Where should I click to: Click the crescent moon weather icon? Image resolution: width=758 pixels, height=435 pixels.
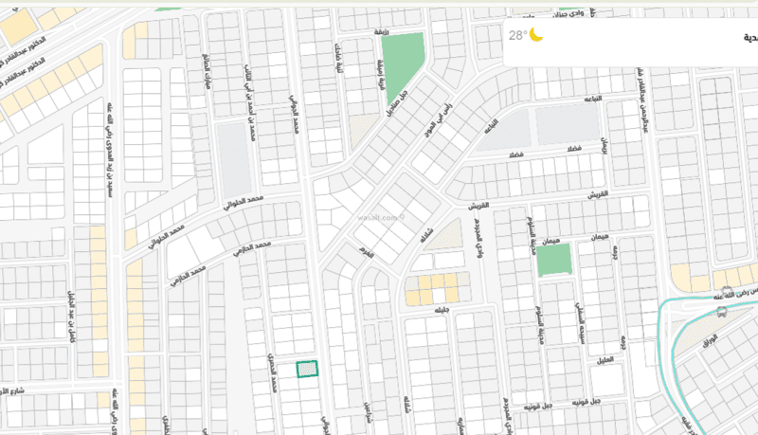(x=535, y=34)
